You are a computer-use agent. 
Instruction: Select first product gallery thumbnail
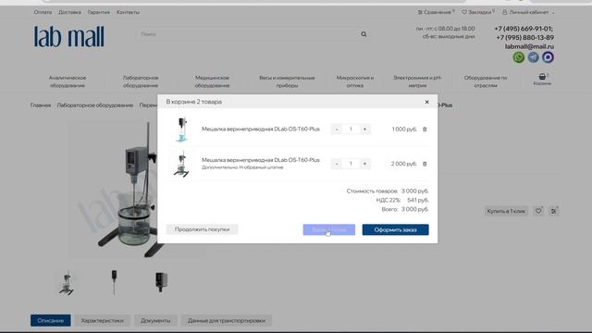tap(67, 282)
